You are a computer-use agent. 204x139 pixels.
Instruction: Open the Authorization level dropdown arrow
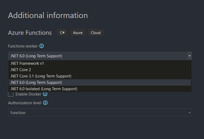tap(189, 112)
